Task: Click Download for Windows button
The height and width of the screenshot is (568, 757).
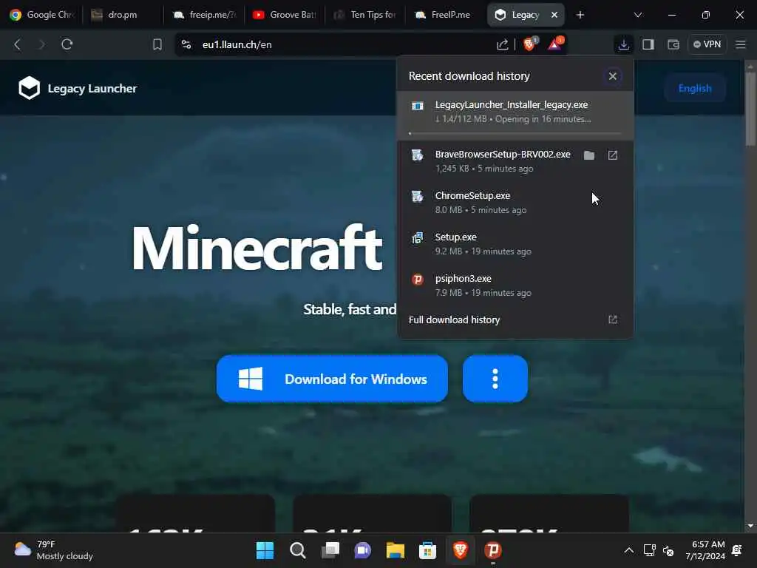Action: [x=332, y=379]
